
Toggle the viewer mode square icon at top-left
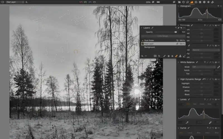click(3, 2)
